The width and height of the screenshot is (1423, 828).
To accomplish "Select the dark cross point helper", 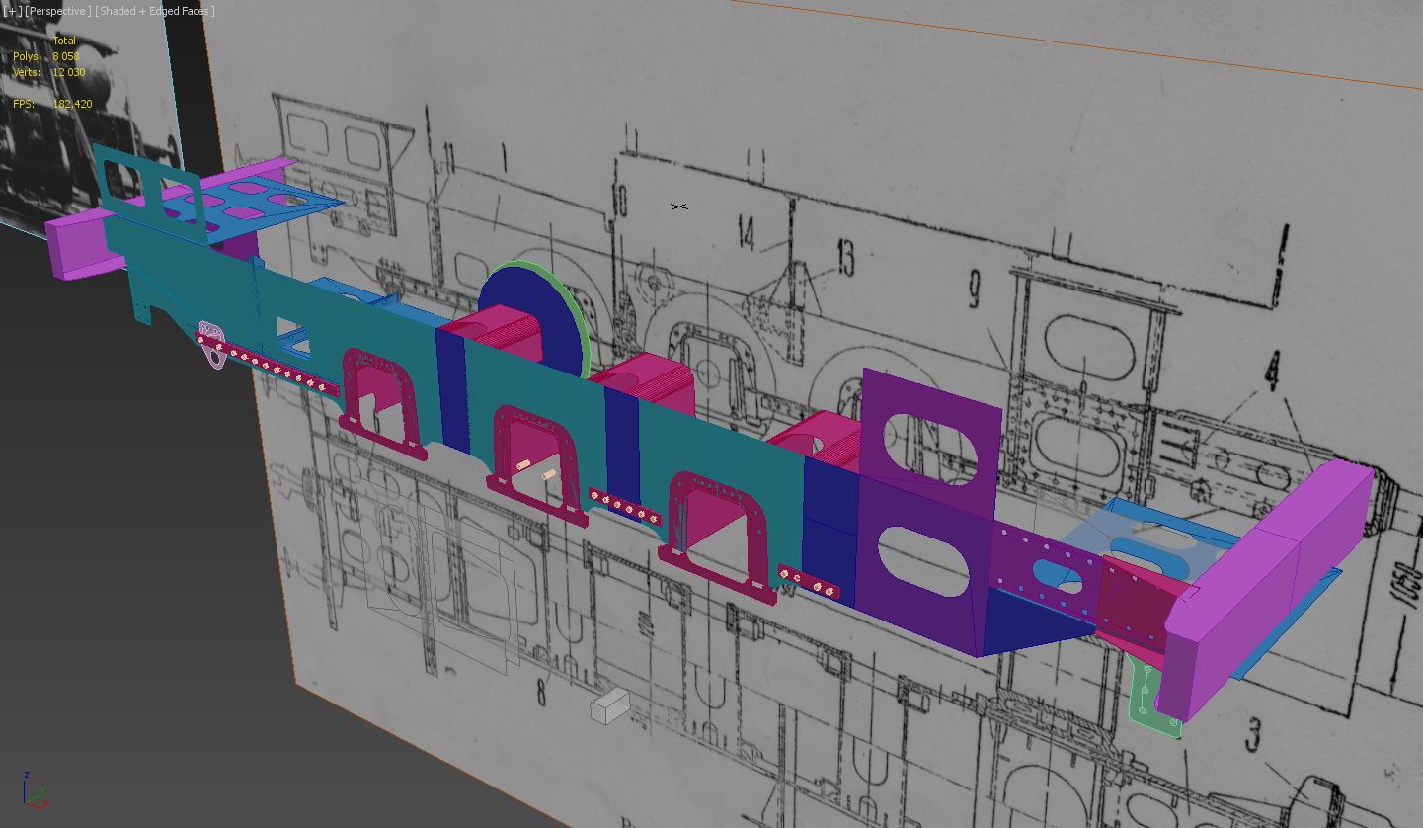I will [678, 207].
